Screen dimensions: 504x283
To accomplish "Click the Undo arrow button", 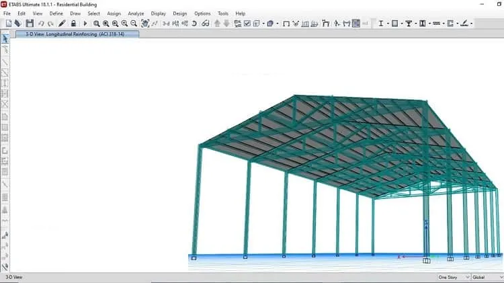I will (41, 24).
